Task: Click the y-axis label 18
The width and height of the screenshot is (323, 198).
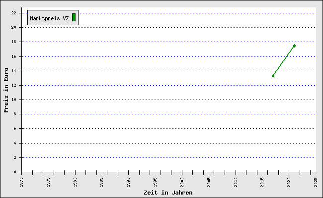Action: (13, 42)
